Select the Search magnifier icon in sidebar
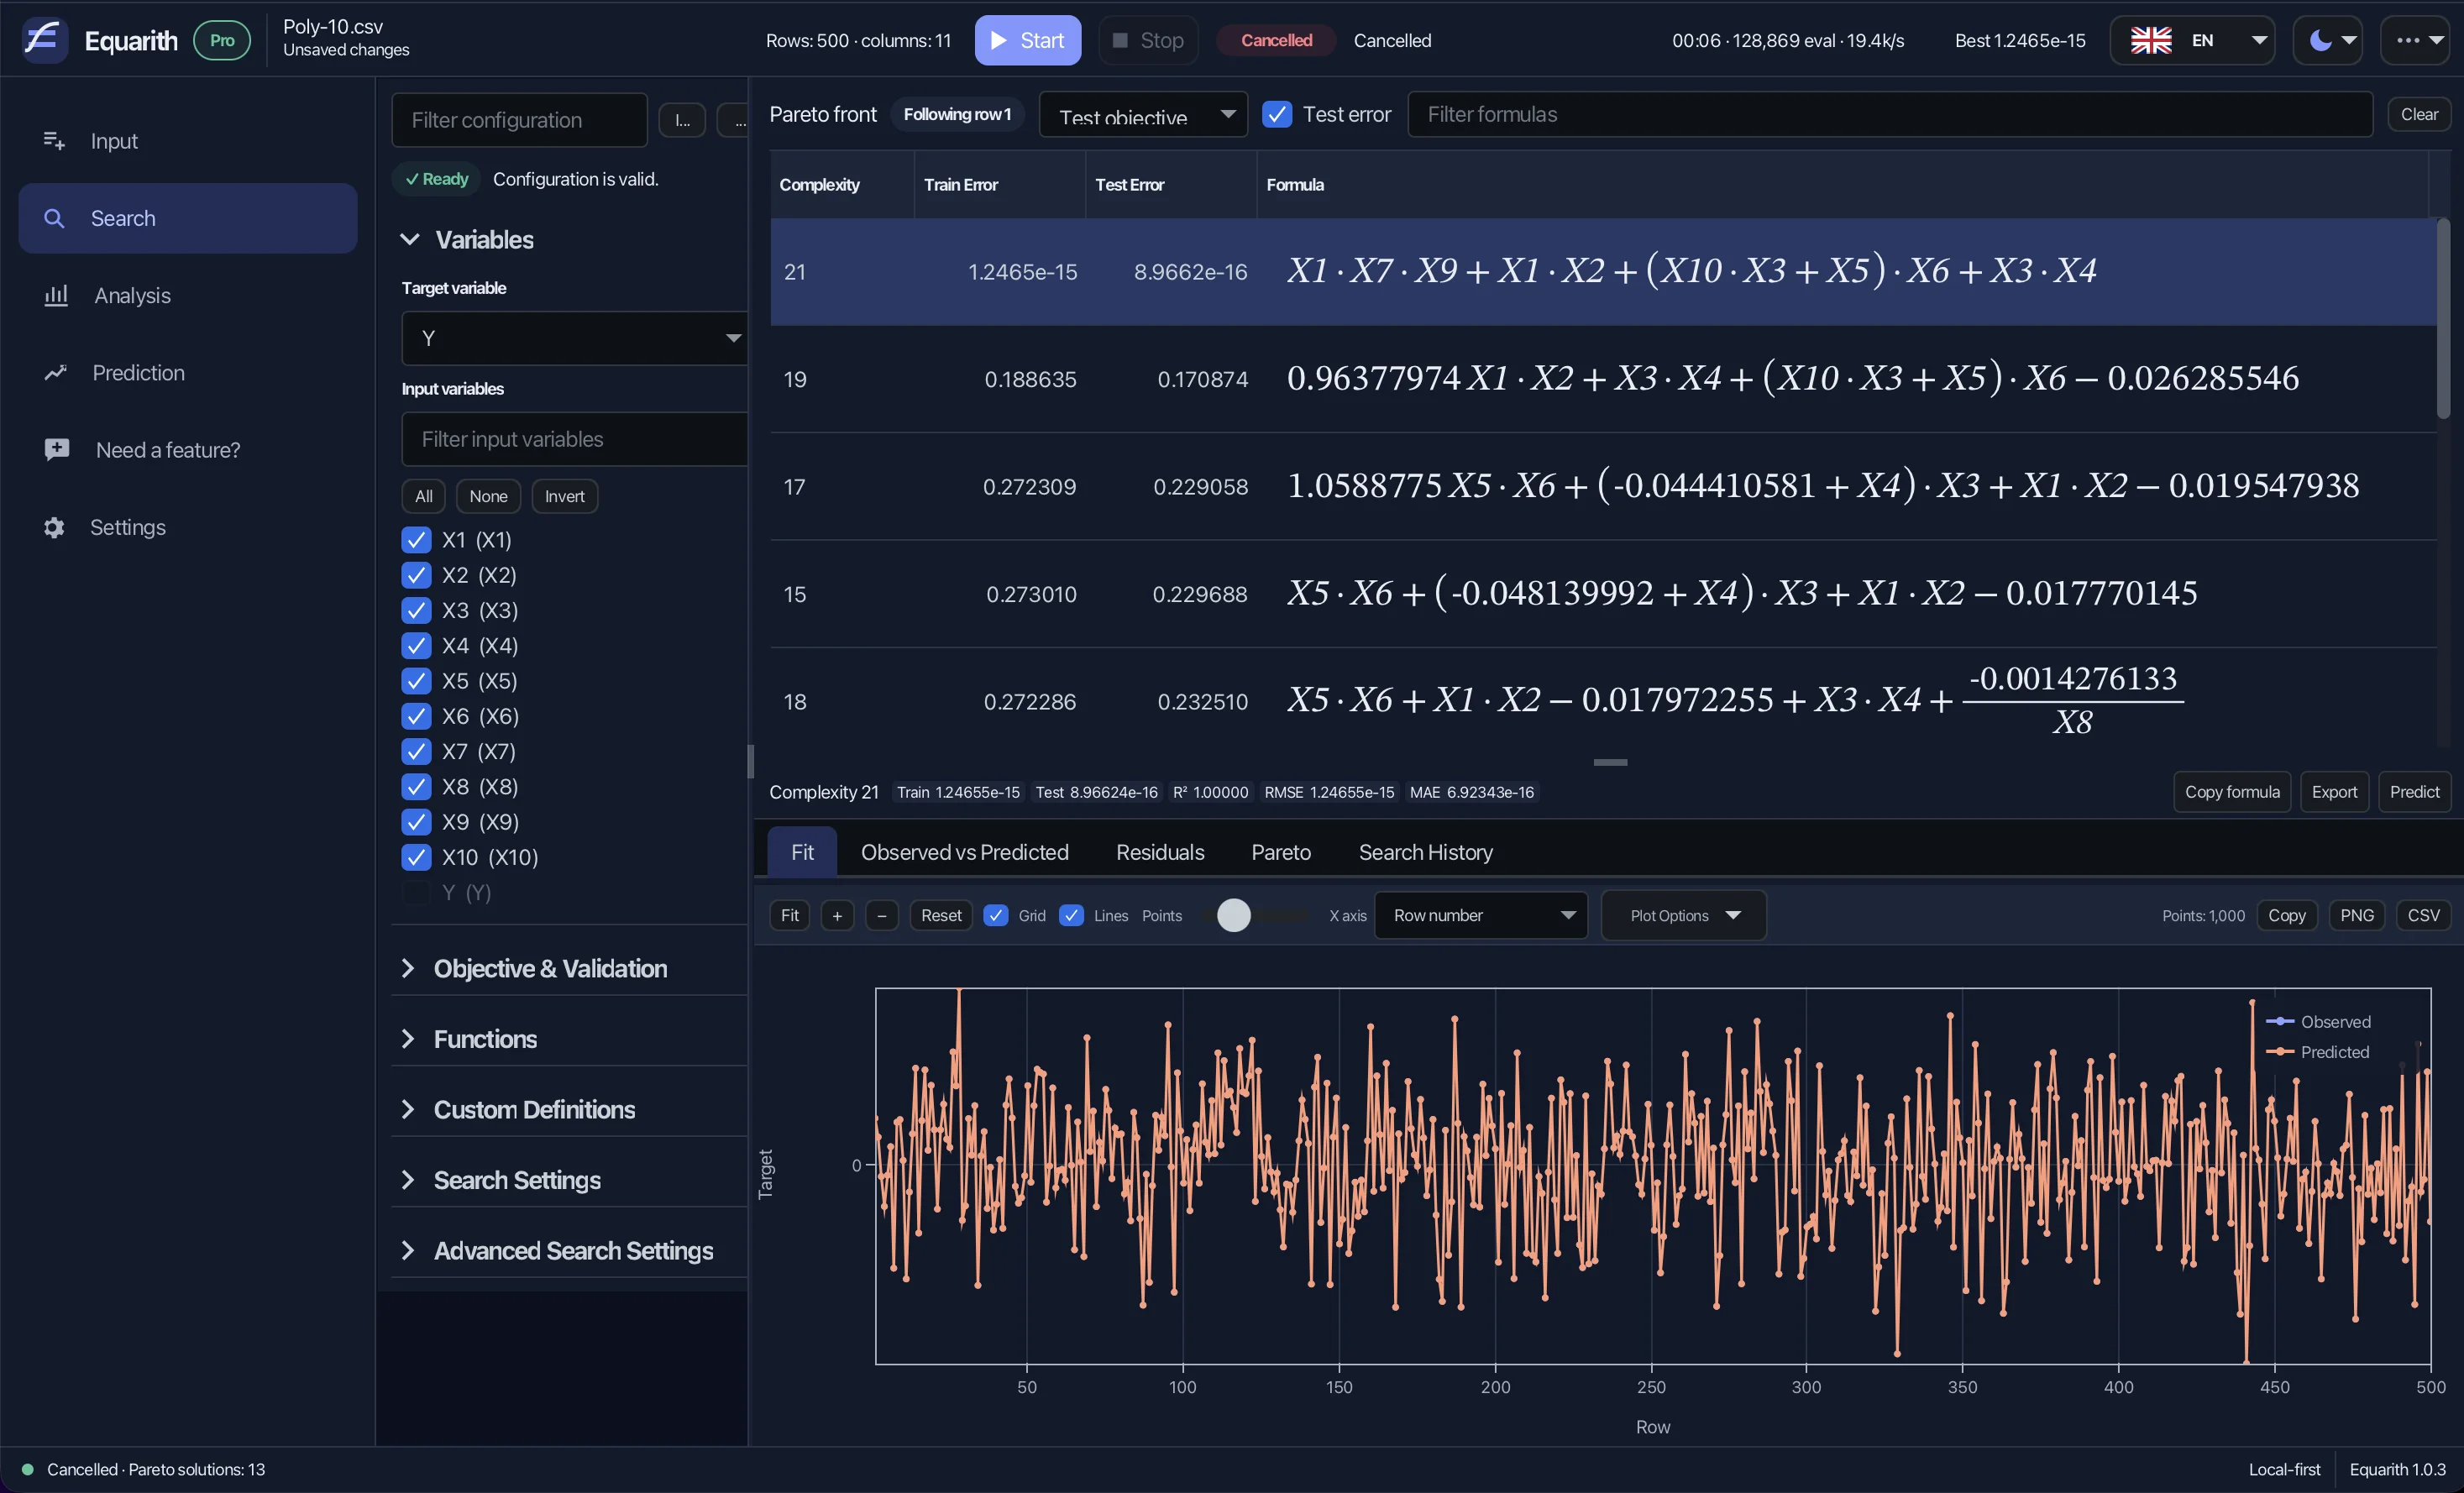Viewport: 2464px width, 1493px height. pyautogui.click(x=54, y=218)
